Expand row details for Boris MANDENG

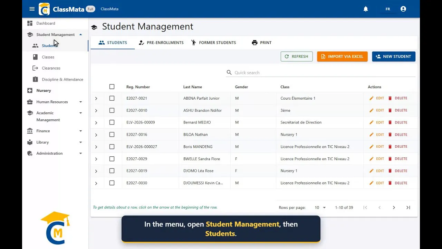tap(96, 147)
